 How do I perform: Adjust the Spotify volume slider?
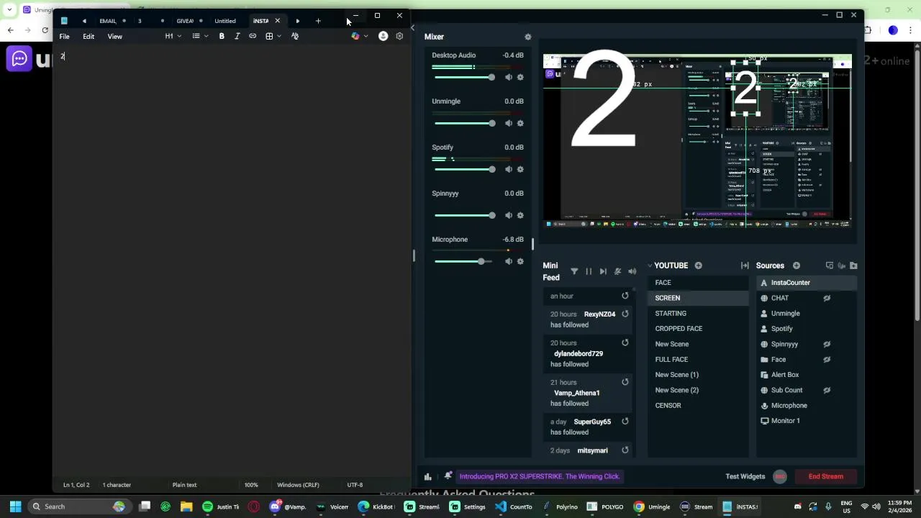pyautogui.click(x=464, y=169)
